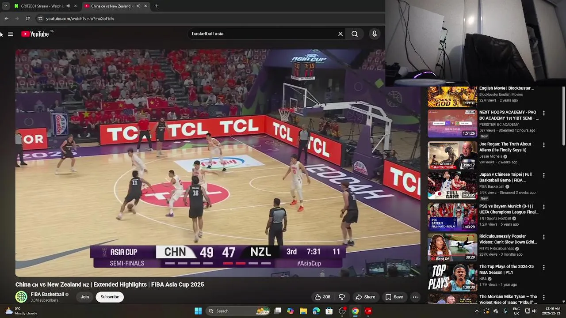This screenshot has width=566, height=318.
Task: Save the video to a playlist
Action: [x=394, y=297]
